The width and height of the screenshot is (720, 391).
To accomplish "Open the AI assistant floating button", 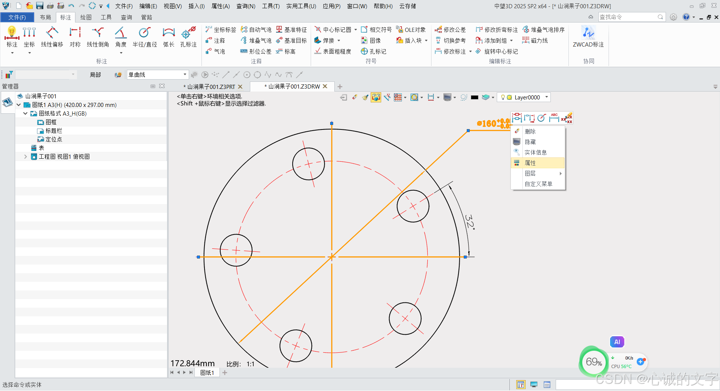I will pyautogui.click(x=617, y=342).
